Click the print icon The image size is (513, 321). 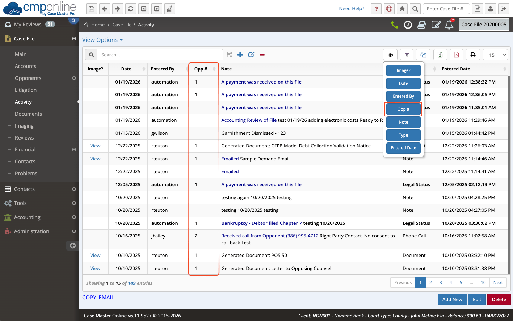tap(473, 55)
